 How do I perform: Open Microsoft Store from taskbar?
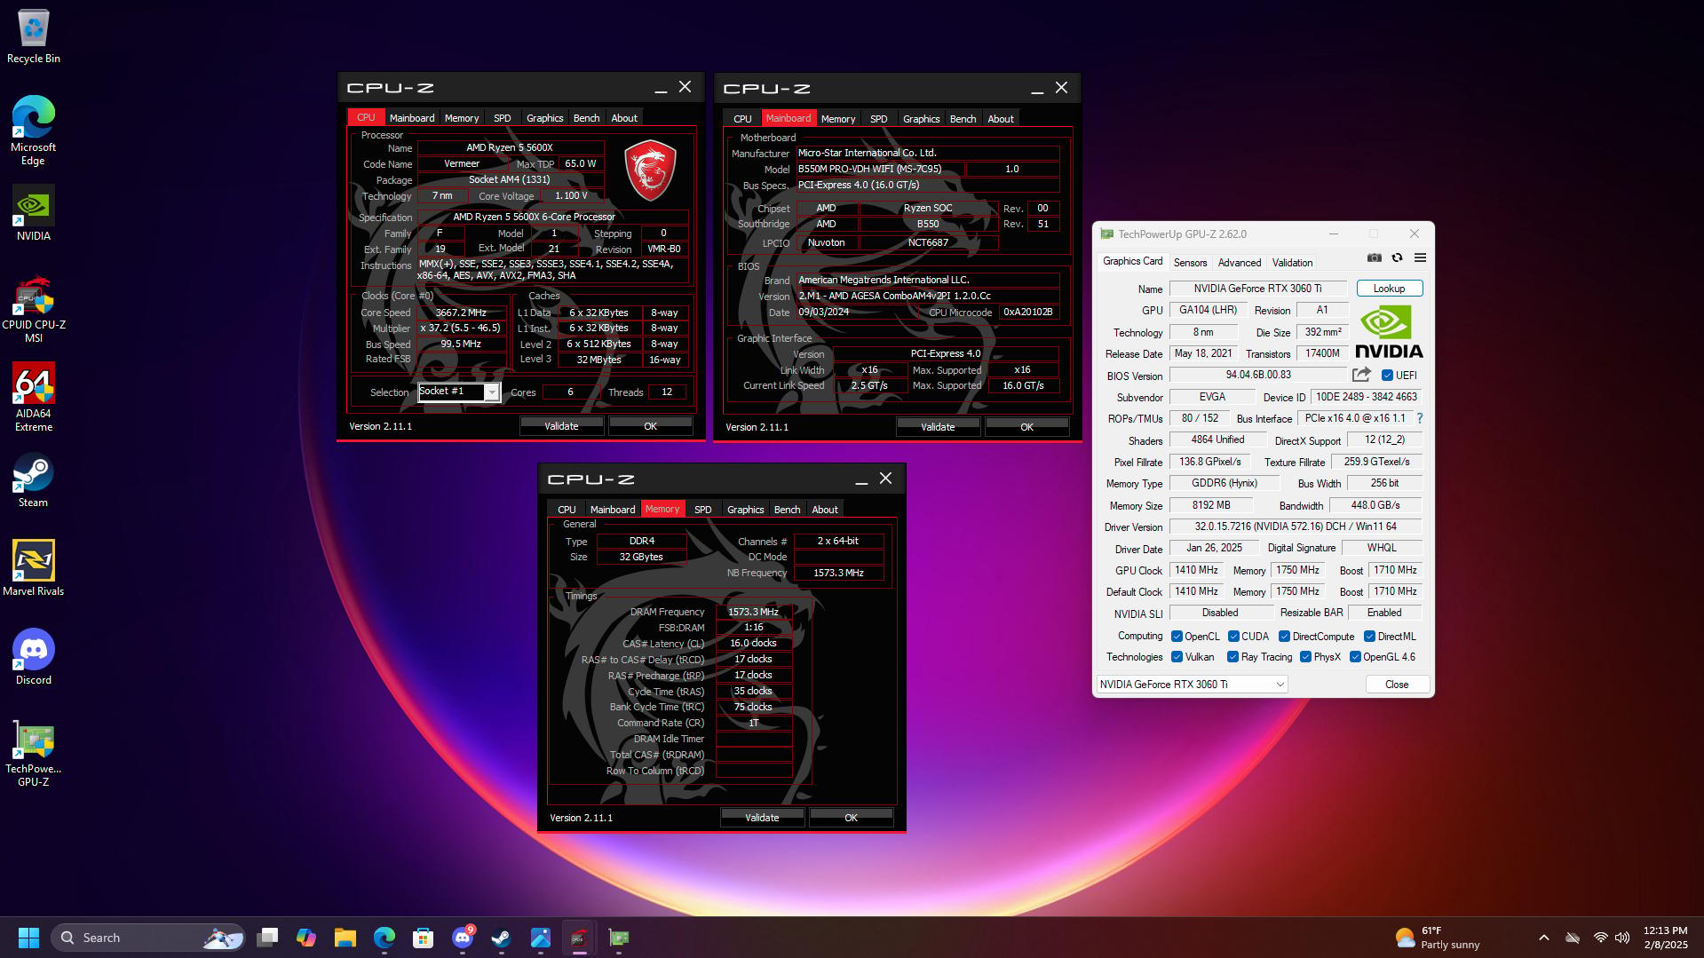coord(424,938)
